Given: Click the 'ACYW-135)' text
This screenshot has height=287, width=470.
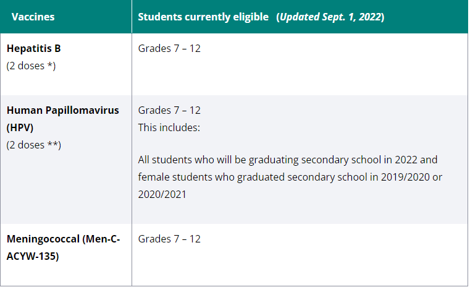Looking at the screenshot, I should pos(33,256).
